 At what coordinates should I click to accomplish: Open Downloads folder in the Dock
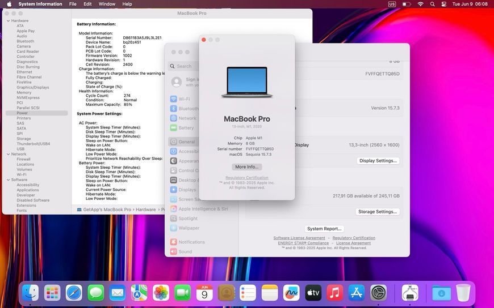pos(441,293)
